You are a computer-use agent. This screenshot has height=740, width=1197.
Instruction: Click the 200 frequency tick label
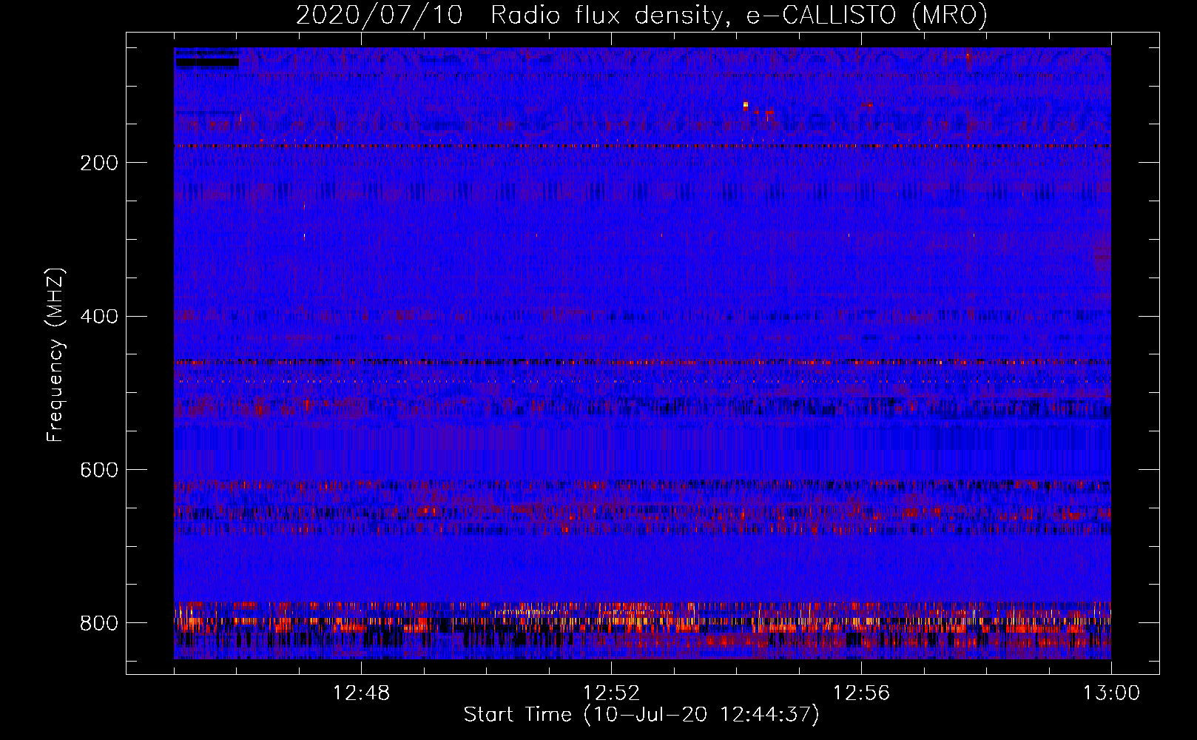click(x=99, y=164)
